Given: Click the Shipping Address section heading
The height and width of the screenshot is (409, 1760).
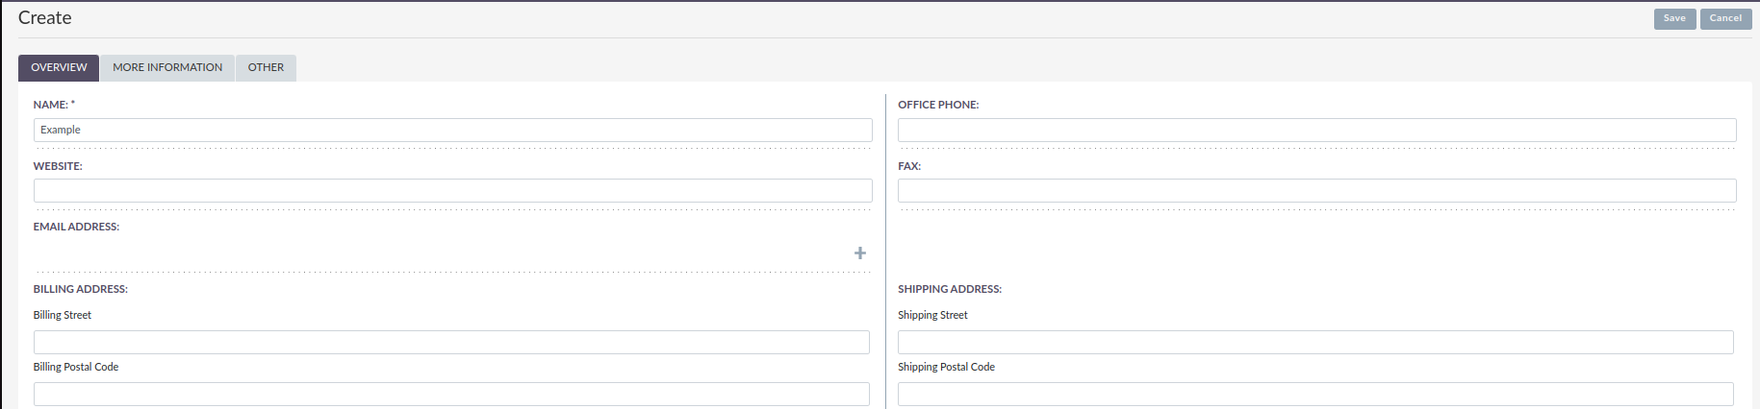Looking at the screenshot, I should click(x=949, y=289).
